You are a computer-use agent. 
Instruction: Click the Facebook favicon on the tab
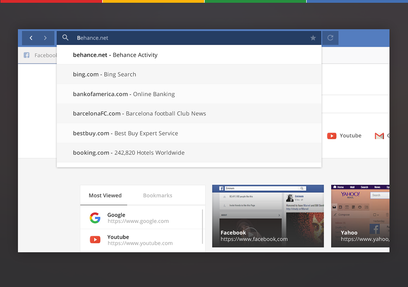pyautogui.click(x=27, y=55)
